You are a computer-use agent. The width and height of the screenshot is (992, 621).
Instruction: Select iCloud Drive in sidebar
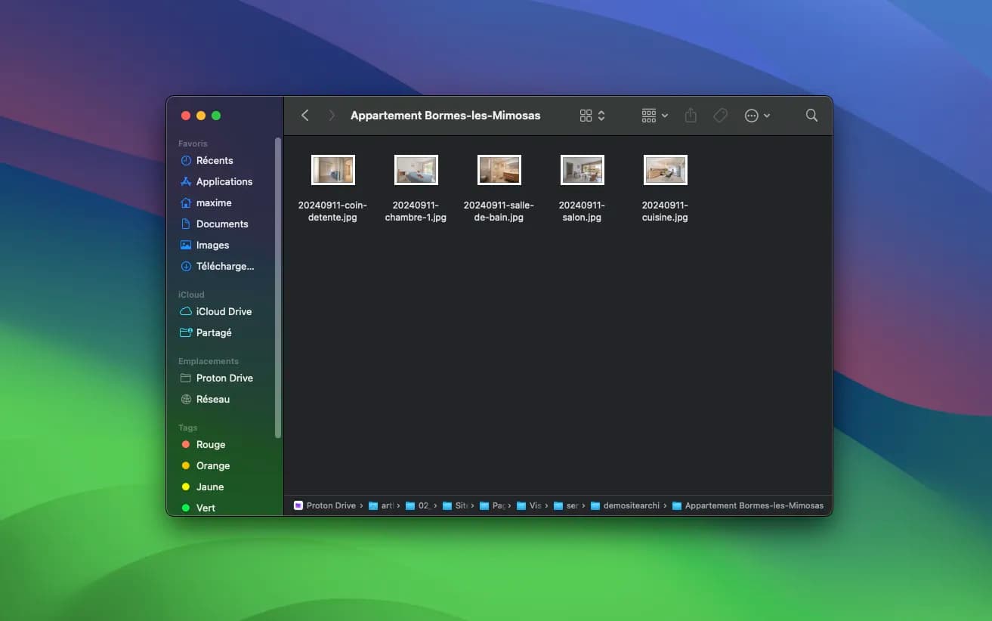[224, 311]
